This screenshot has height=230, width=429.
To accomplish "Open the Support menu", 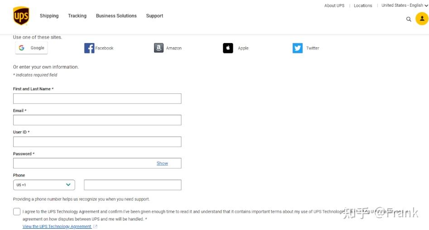I will point(154,16).
